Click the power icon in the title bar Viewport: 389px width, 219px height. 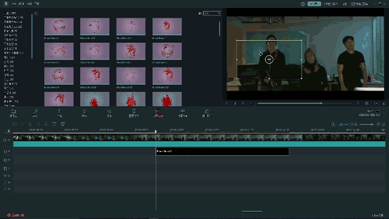coord(303,4)
